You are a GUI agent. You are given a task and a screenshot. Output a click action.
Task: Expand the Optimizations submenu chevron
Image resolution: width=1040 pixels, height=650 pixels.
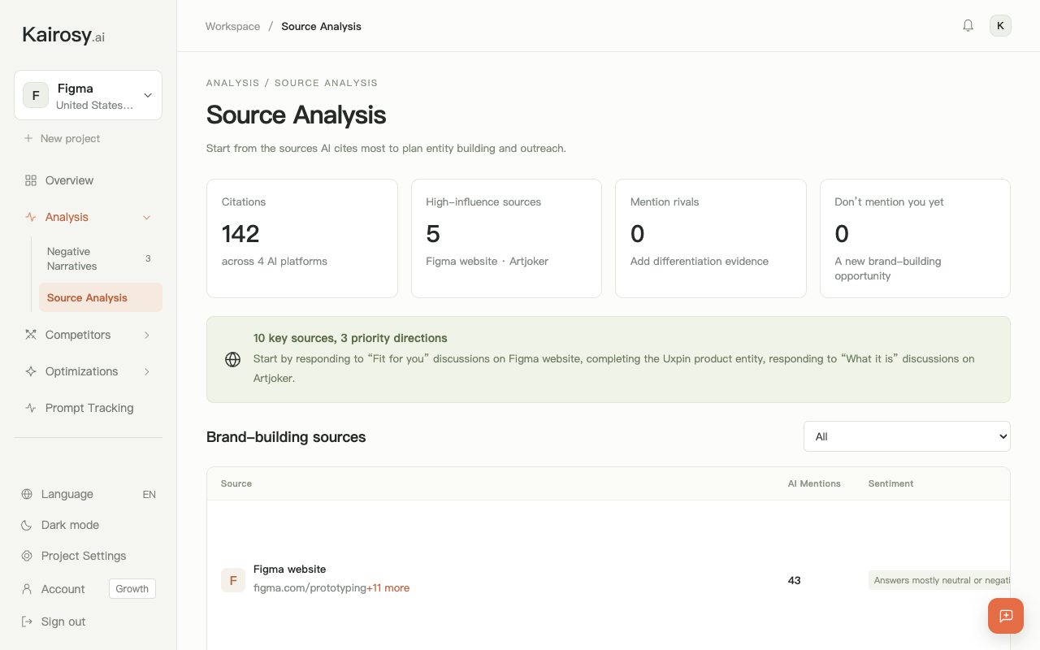click(x=147, y=371)
